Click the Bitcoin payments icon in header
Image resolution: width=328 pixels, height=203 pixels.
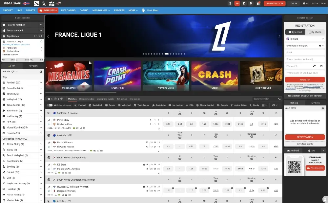click(x=230, y=3)
